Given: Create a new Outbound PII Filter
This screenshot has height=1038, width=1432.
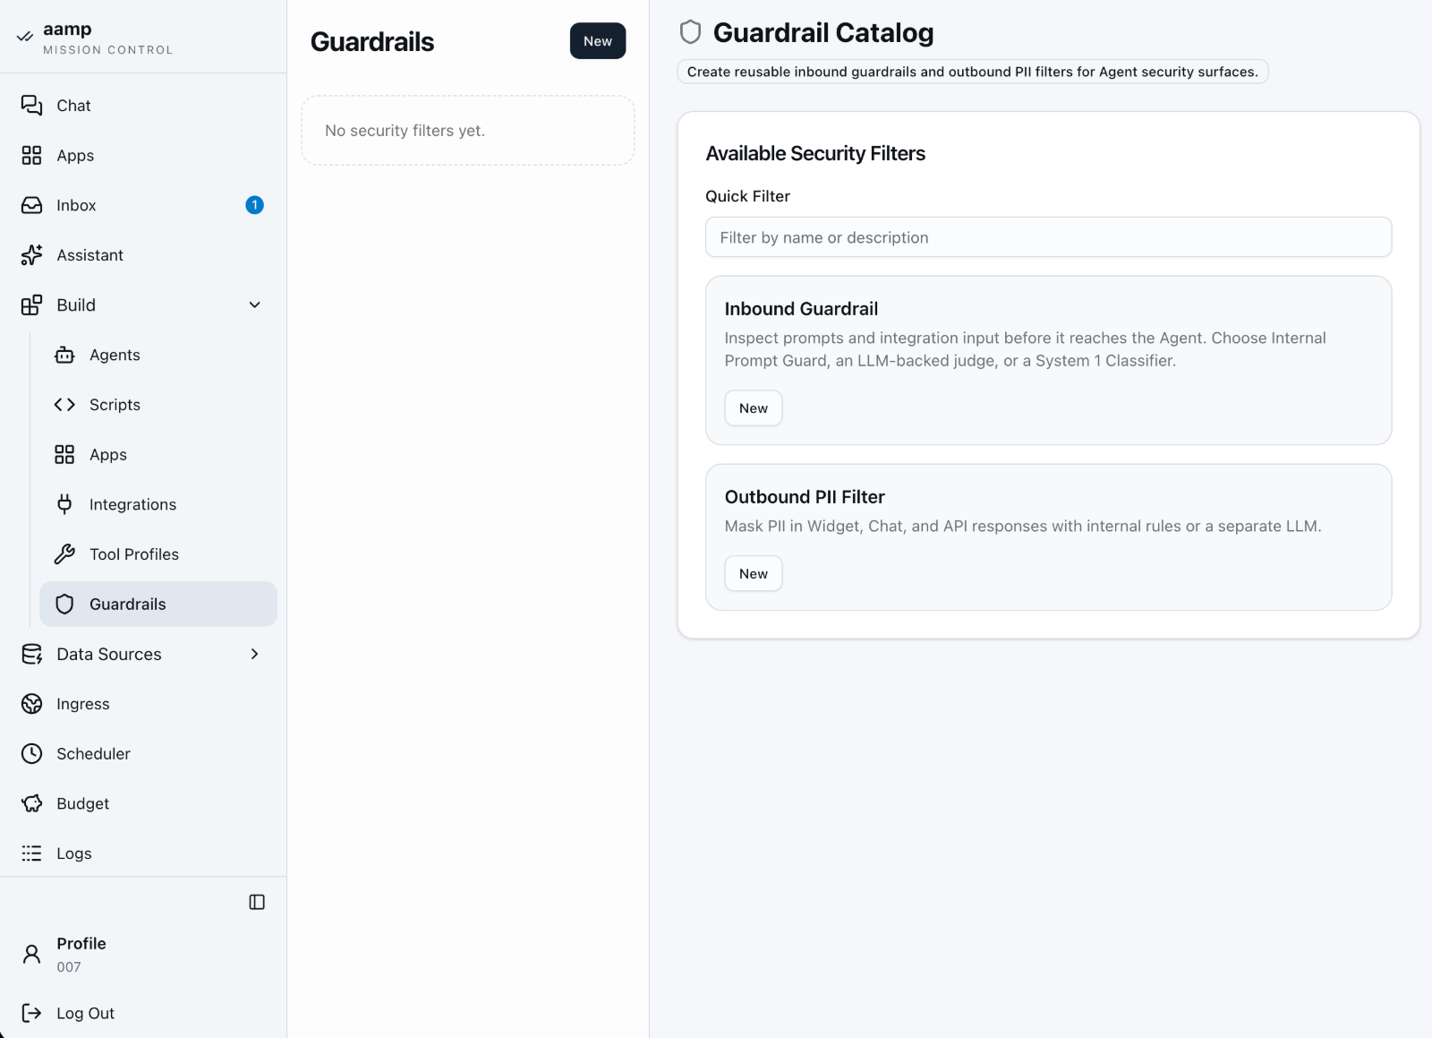Looking at the screenshot, I should (x=754, y=574).
